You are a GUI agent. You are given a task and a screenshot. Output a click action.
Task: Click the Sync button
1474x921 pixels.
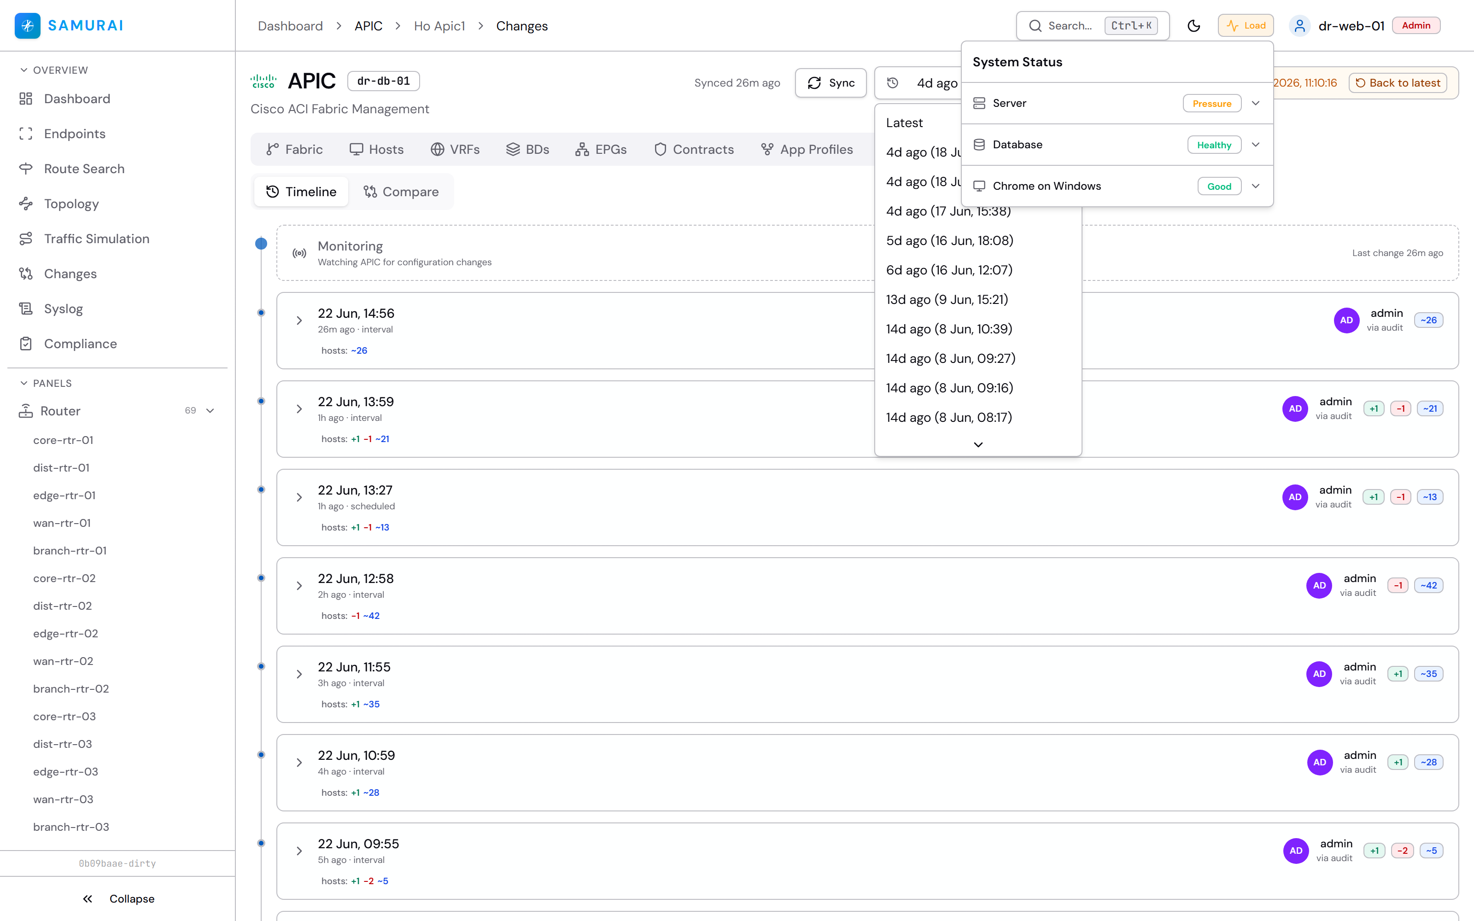831,83
